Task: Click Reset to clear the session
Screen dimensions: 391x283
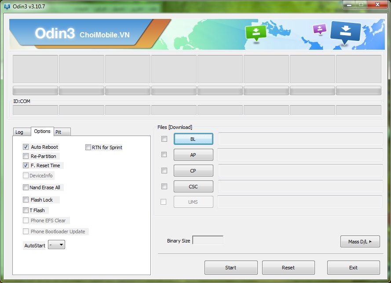Action: (288, 267)
